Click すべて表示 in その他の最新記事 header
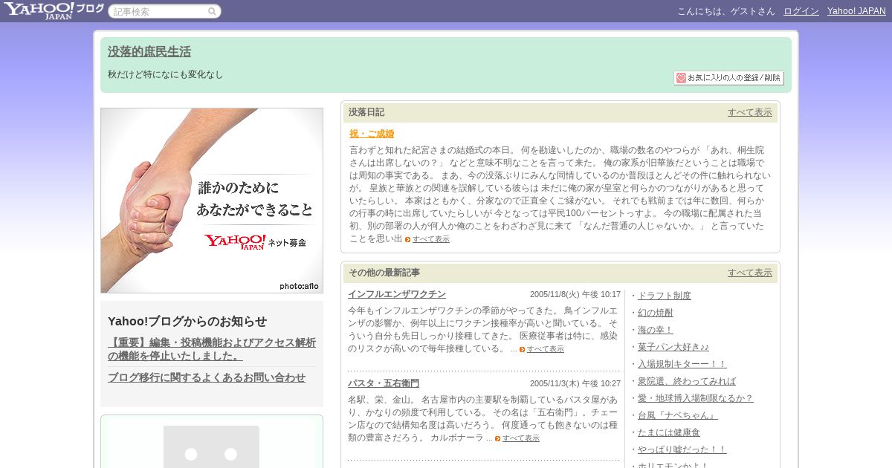 point(750,273)
